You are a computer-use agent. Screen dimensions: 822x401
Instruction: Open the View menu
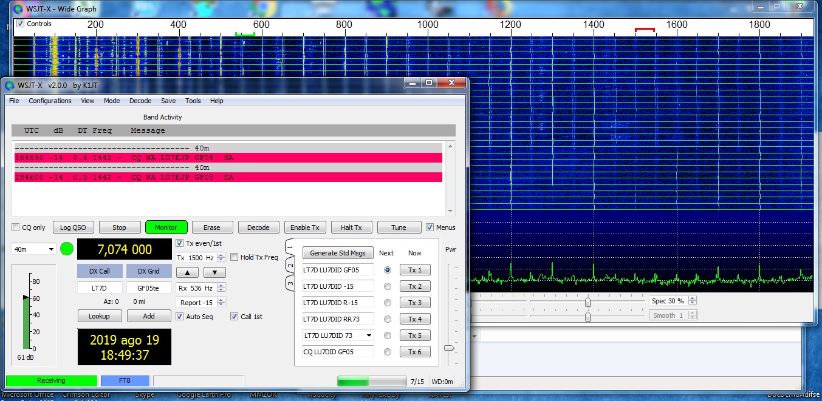click(x=87, y=101)
